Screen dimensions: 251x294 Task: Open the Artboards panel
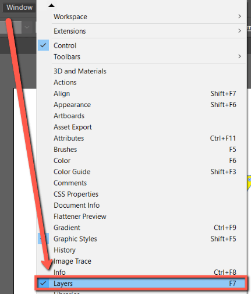click(x=69, y=116)
